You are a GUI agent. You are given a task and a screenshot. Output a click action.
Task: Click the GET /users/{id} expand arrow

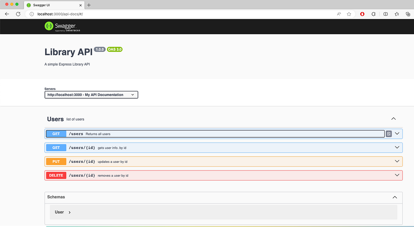tap(397, 147)
